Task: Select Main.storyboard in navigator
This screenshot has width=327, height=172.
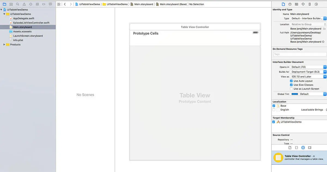Action: (x=28, y=27)
